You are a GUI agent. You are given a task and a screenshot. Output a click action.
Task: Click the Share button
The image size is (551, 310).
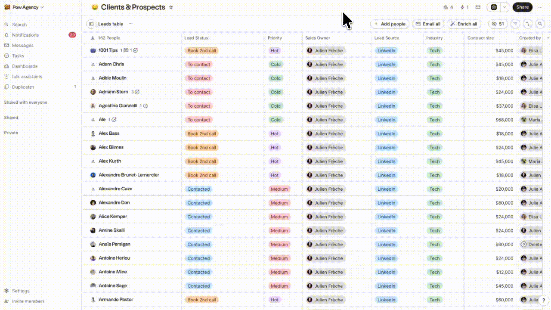(522, 7)
